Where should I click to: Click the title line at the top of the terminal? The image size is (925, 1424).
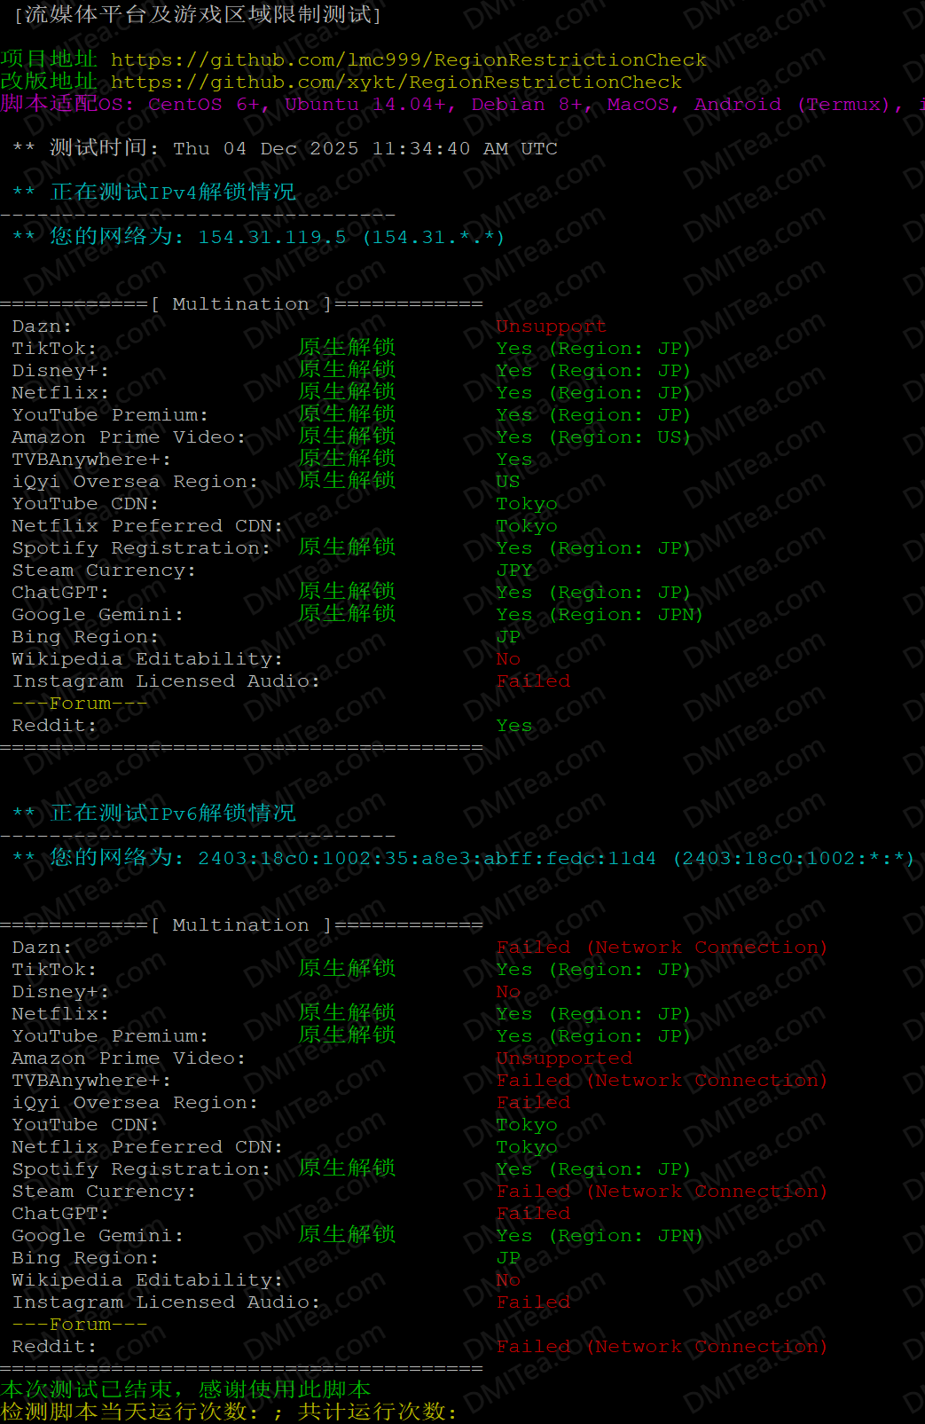pos(197,15)
